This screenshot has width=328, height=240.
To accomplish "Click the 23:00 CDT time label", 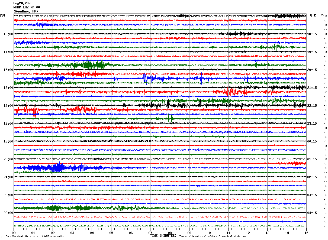I will (8, 213).
